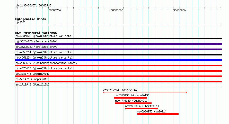Open the esv2719942 Wong2012b label
Image resolution: width=229 pixels, height=124 pixels.
coord(32,84)
